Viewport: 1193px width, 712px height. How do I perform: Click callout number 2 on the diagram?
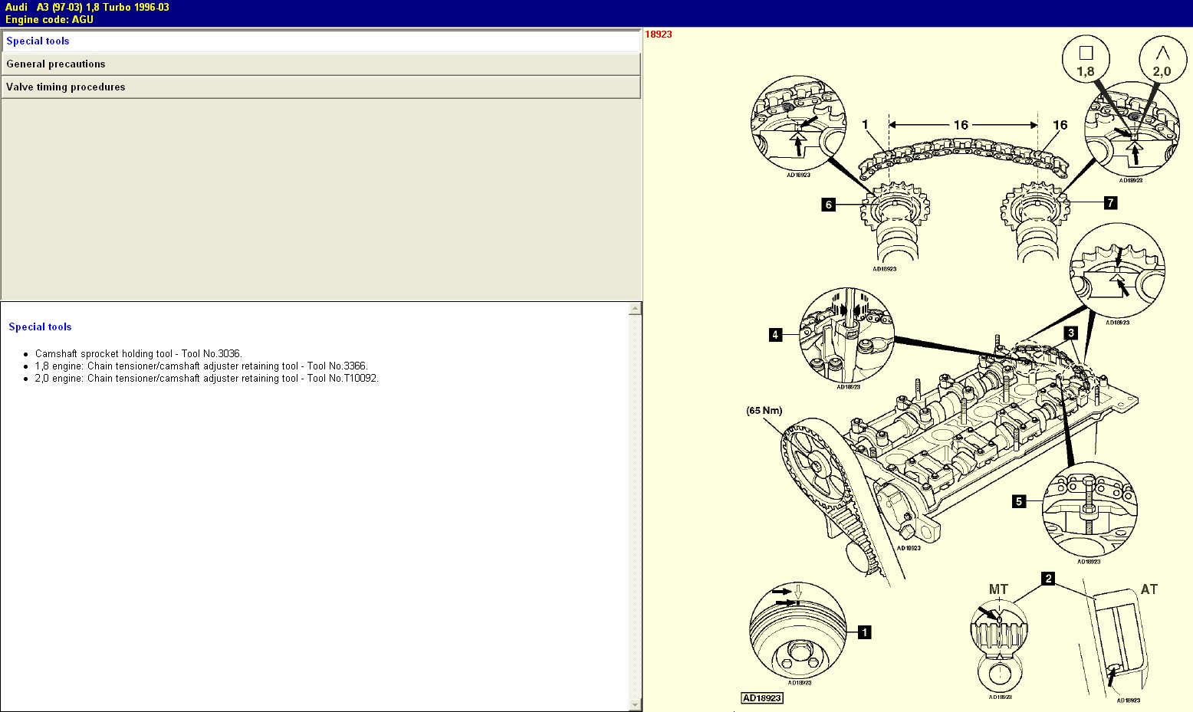[1048, 579]
